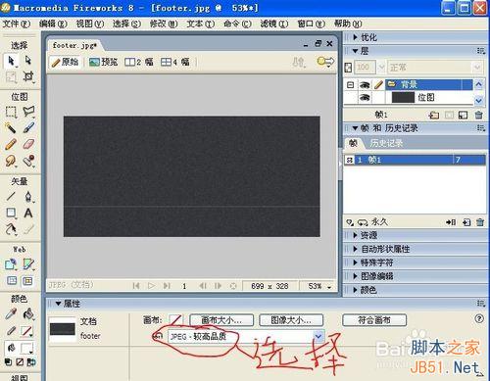490x381 pixels.
Task: Open the 滤镜 menu
Action: 273,24
